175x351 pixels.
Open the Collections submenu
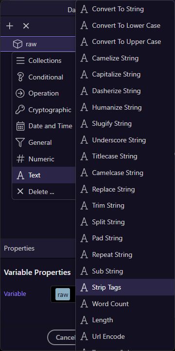coord(44,60)
